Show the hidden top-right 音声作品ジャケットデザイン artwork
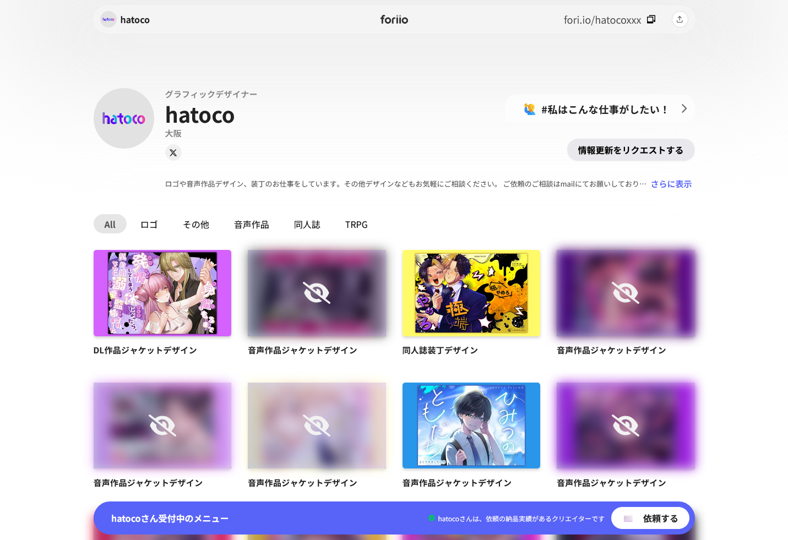 click(626, 293)
